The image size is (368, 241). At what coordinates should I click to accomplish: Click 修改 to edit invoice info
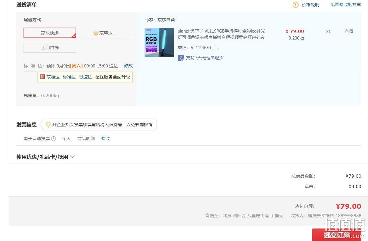pos(106,139)
